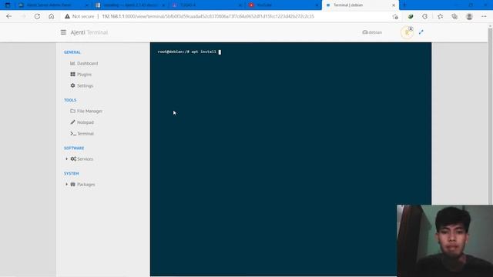Click the File Manager folder icon
The height and width of the screenshot is (277, 493).
tap(72, 111)
